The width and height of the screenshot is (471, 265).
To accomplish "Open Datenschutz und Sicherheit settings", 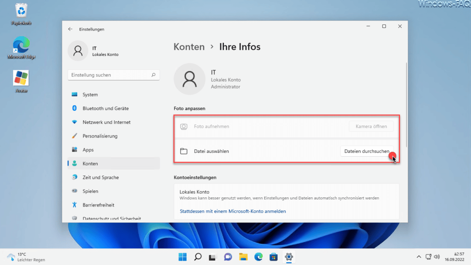I will [x=113, y=218].
